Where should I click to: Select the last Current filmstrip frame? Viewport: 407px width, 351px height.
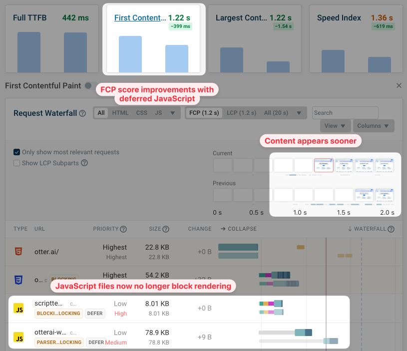(x=385, y=165)
